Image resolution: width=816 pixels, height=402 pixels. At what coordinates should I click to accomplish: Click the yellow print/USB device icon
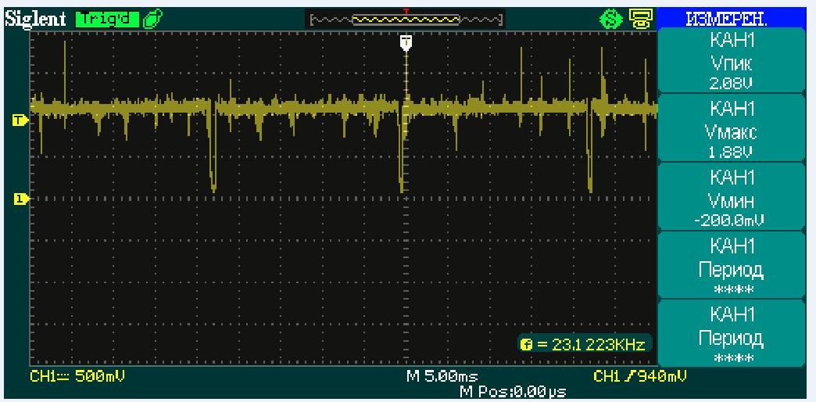coord(639,20)
